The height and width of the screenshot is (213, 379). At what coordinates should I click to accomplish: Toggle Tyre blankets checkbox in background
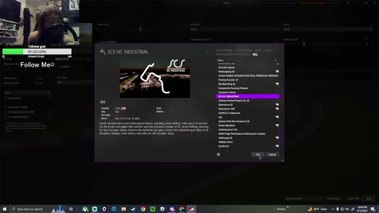point(6,98)
